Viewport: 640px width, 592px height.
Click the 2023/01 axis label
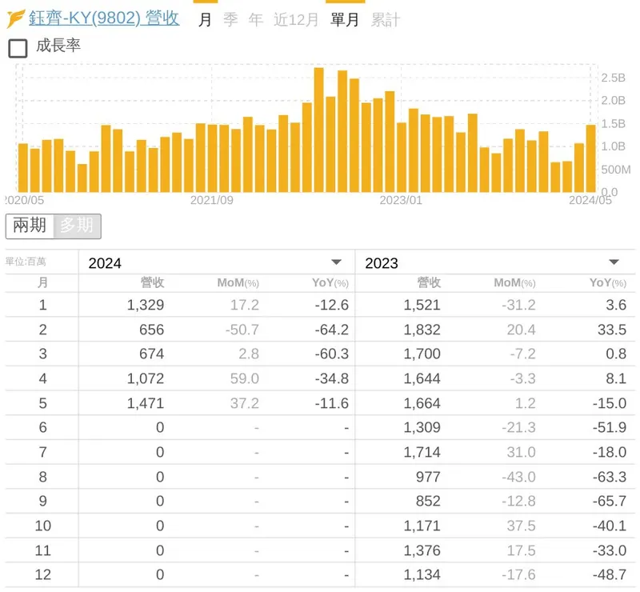click(401, 201)
